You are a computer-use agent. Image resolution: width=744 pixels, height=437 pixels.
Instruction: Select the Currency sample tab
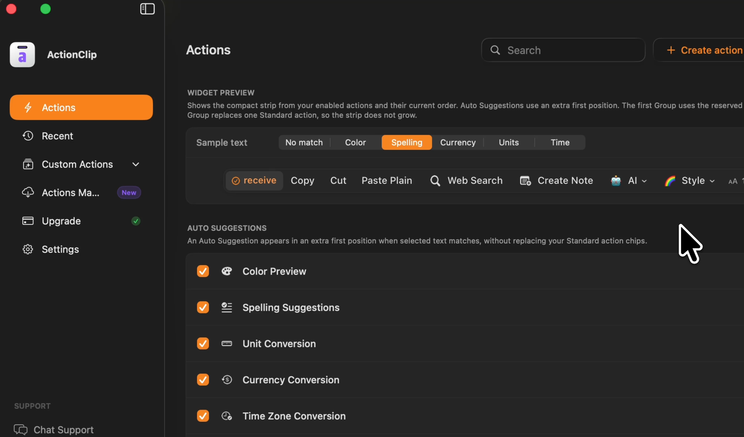tap(458, 143)
